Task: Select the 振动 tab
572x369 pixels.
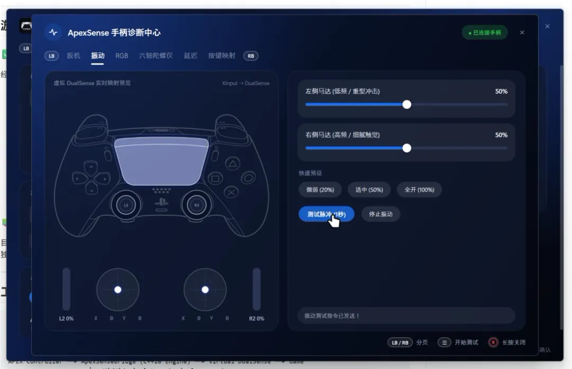Action: [x=97, y=56]
